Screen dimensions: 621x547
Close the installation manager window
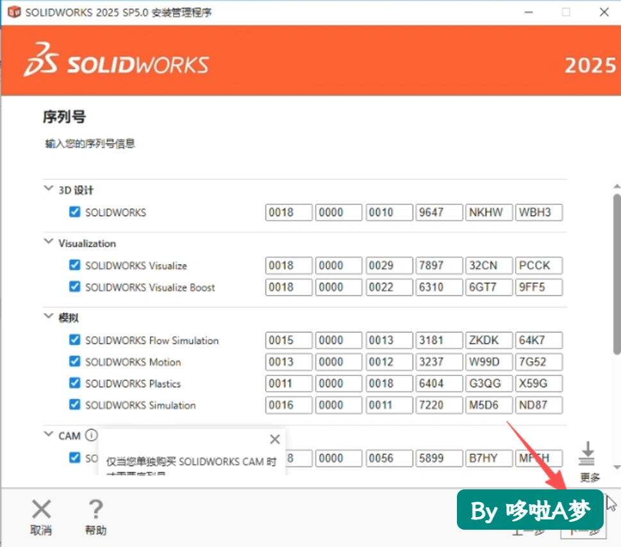pos(604,12)
